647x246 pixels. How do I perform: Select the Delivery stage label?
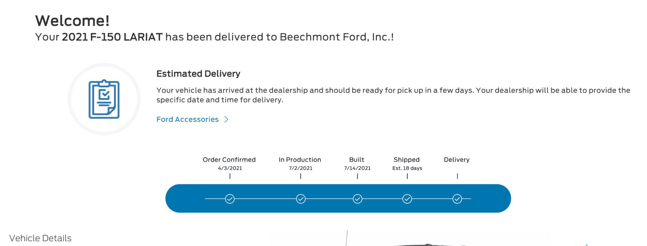(x=457, y=159)
